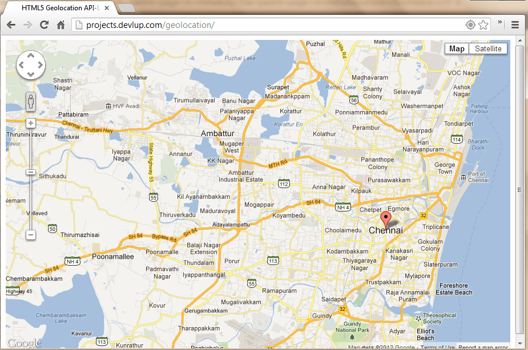
Task: Open the Chrome hamburger menu
Action: (515, 25)
